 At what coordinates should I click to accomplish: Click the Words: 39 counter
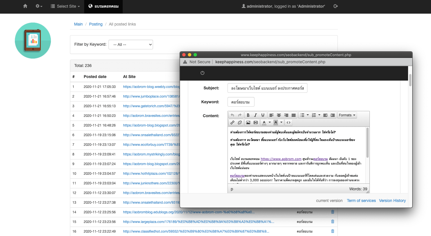coord(358,189)
